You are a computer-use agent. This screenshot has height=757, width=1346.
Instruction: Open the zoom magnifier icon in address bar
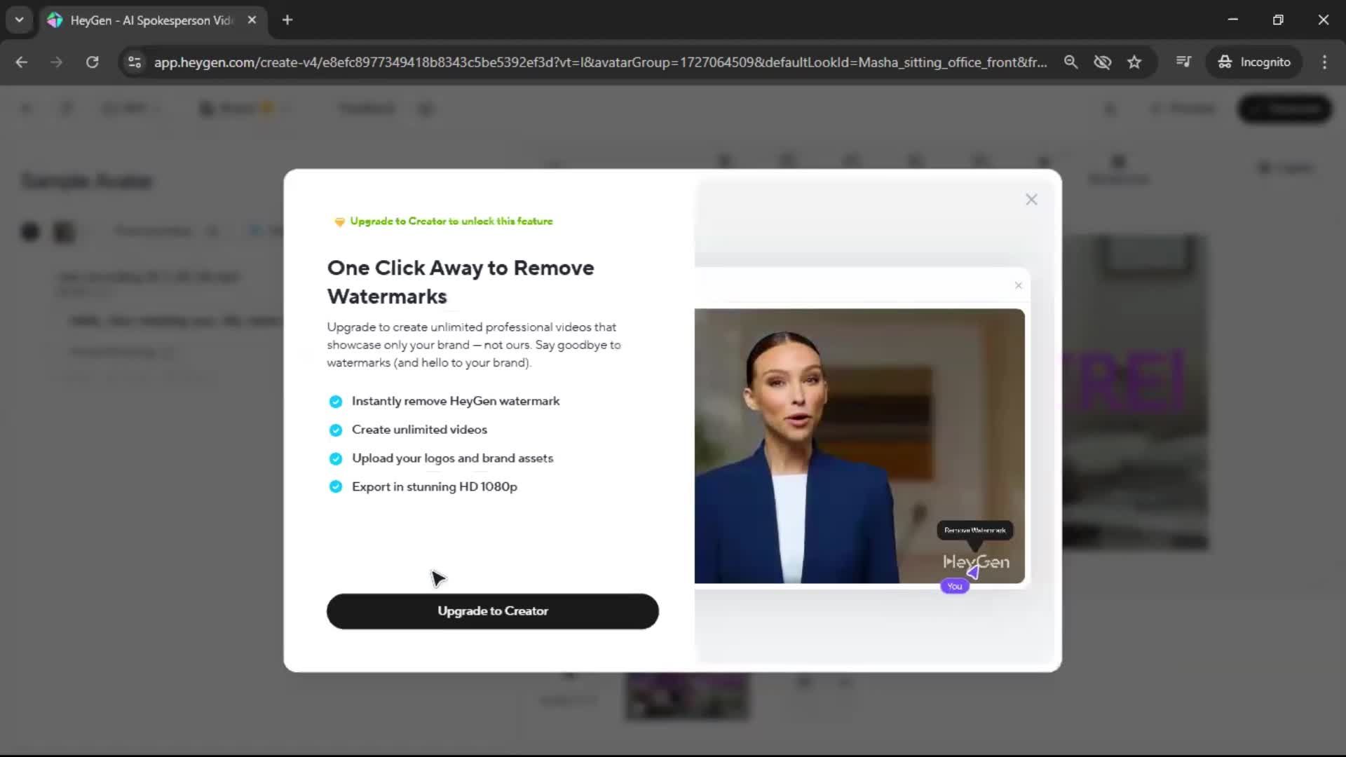pos(1070,62)
